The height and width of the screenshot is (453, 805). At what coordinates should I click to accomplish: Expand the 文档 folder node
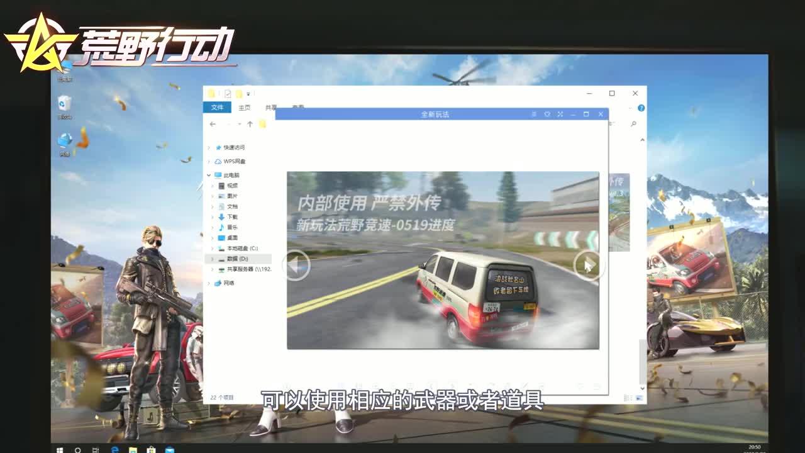[x=213, y=206]
